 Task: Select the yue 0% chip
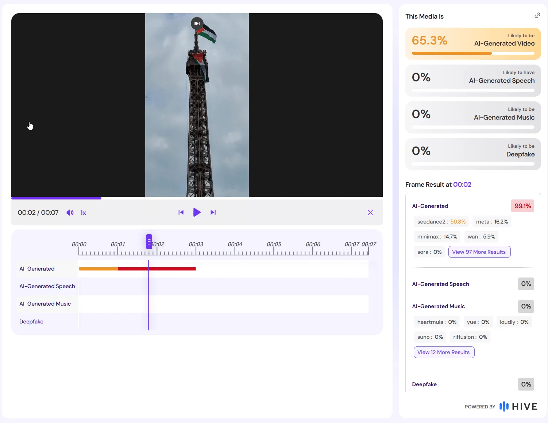pyautogui.click(x=478, y=322)
